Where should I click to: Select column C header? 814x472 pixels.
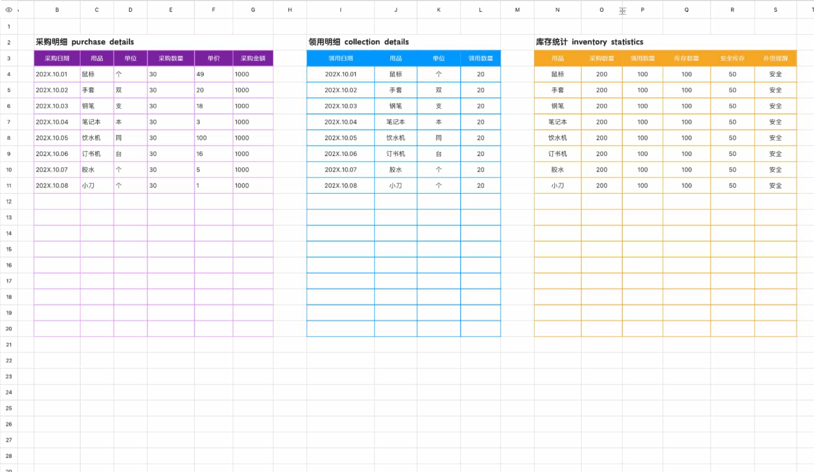coord(97,10)
